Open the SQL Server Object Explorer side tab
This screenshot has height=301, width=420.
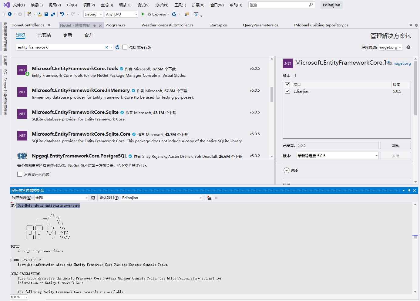tap(5, 92)
